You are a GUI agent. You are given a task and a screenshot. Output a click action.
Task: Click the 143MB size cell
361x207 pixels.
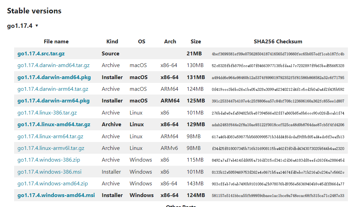pos(195,184)
